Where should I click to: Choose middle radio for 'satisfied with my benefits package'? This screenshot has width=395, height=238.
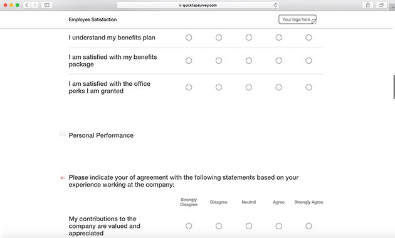(249, 61)
